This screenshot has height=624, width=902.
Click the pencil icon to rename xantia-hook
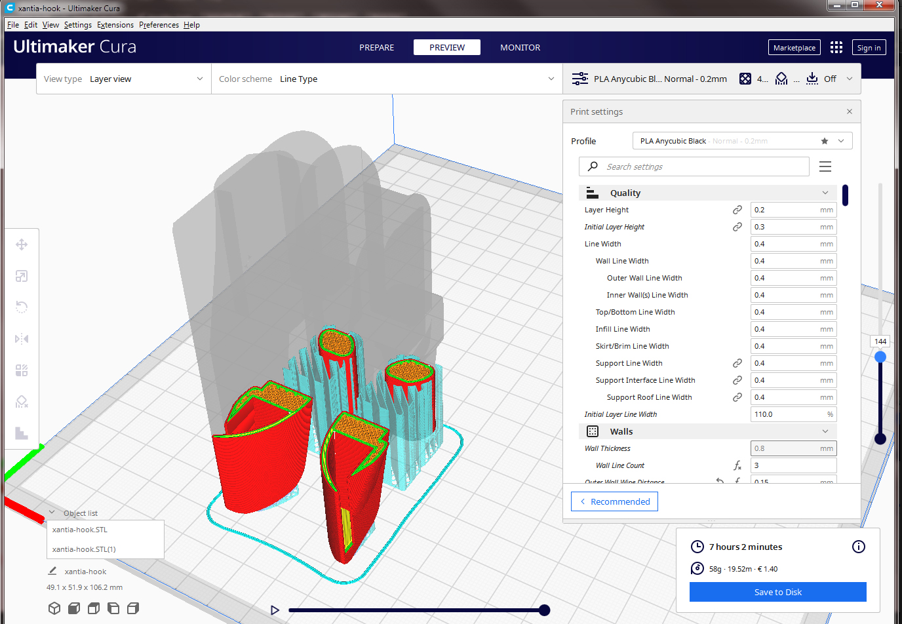(52, 571)
